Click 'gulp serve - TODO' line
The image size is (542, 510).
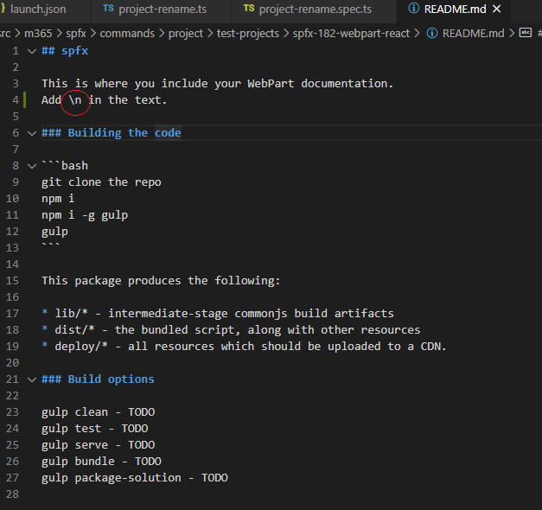[x=99, y=445]
